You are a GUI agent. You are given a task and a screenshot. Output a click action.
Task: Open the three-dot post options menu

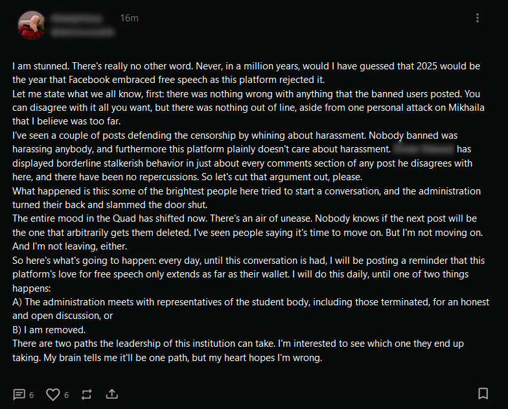tap(477, 18)
